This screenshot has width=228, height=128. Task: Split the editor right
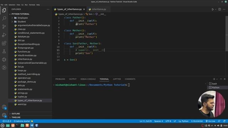[x=219, y=9]
